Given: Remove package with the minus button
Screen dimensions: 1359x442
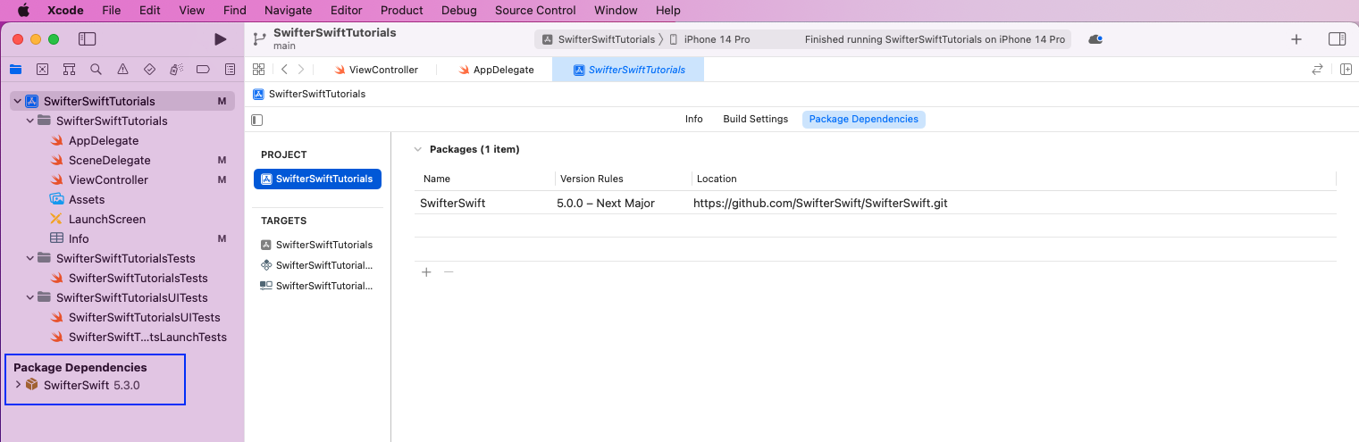Looking at the screenshot, I should 449,272.
